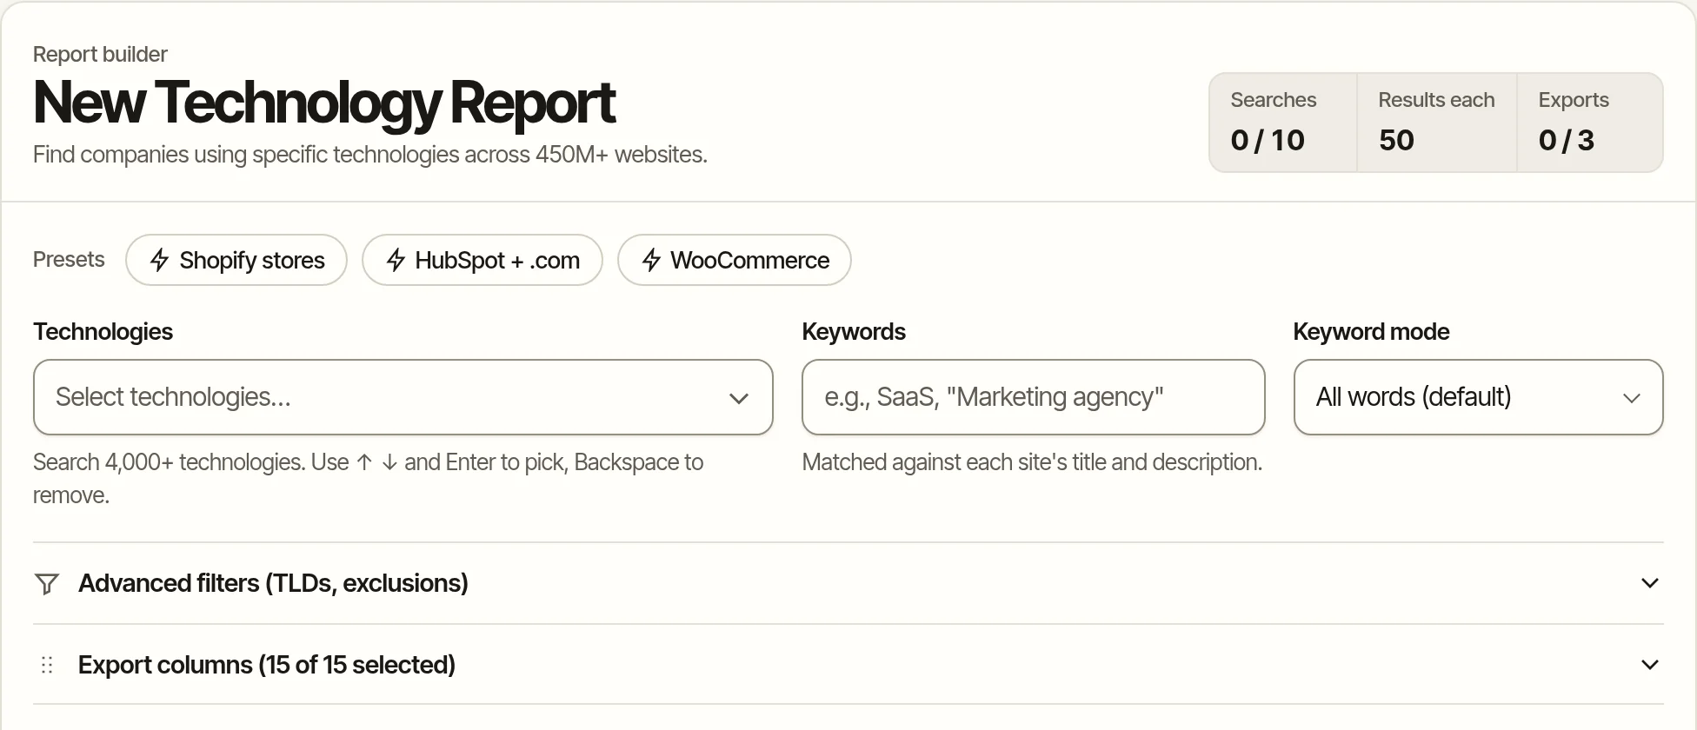The height and width of the screenshot is (730, 1697).
Task: Click the New Technology Report heading
Action: coord(324,103)
